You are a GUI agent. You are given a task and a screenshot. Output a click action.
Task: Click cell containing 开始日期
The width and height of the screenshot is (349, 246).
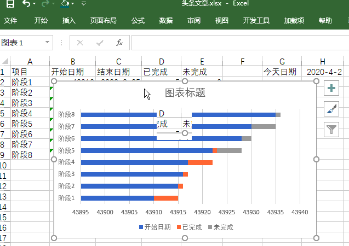[x=73, y=72]
